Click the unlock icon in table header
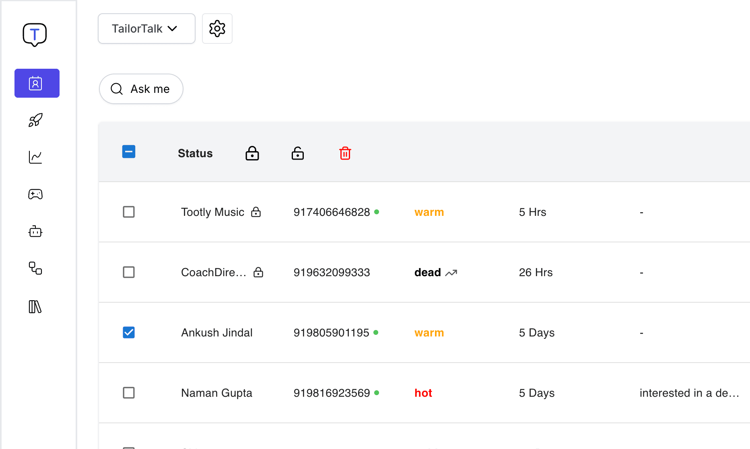 pos(298,153)
